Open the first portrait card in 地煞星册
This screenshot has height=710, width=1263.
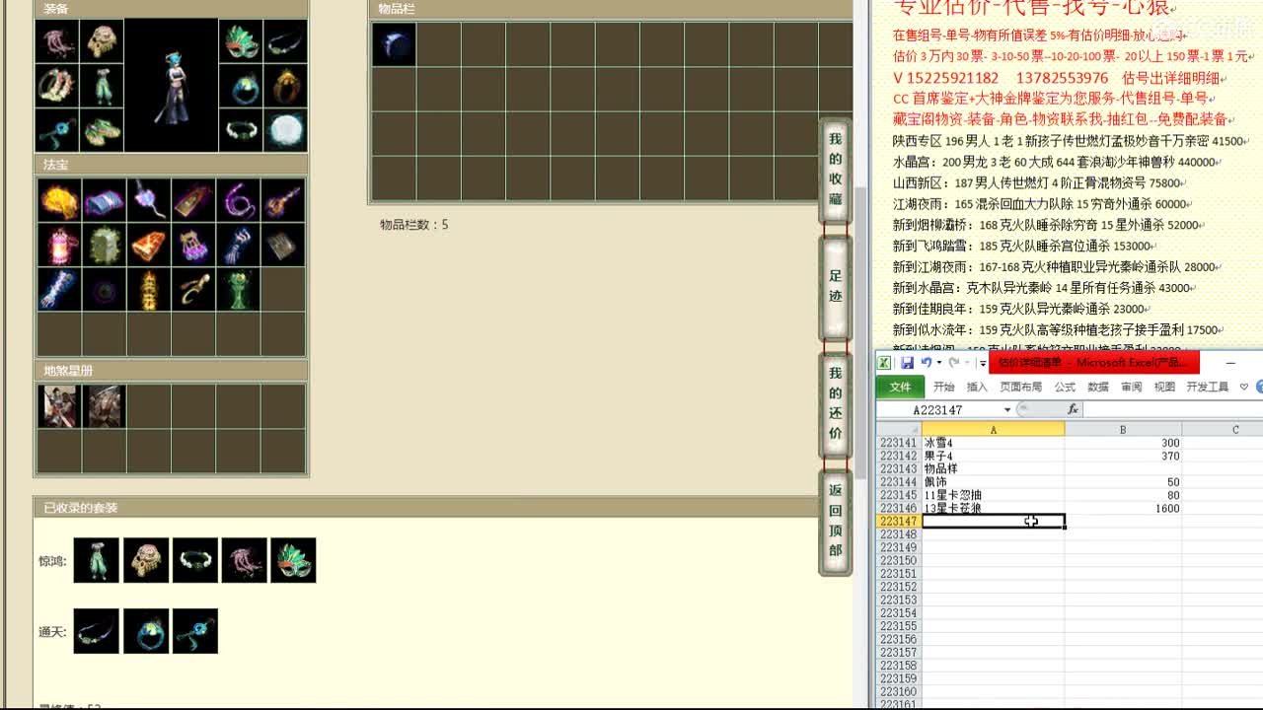59,406
